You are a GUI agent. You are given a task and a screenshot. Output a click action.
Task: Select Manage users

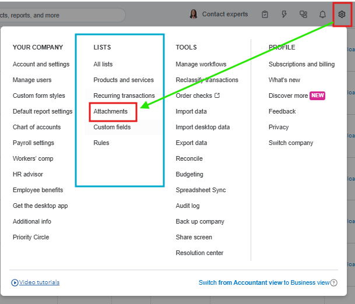(32, 80)
